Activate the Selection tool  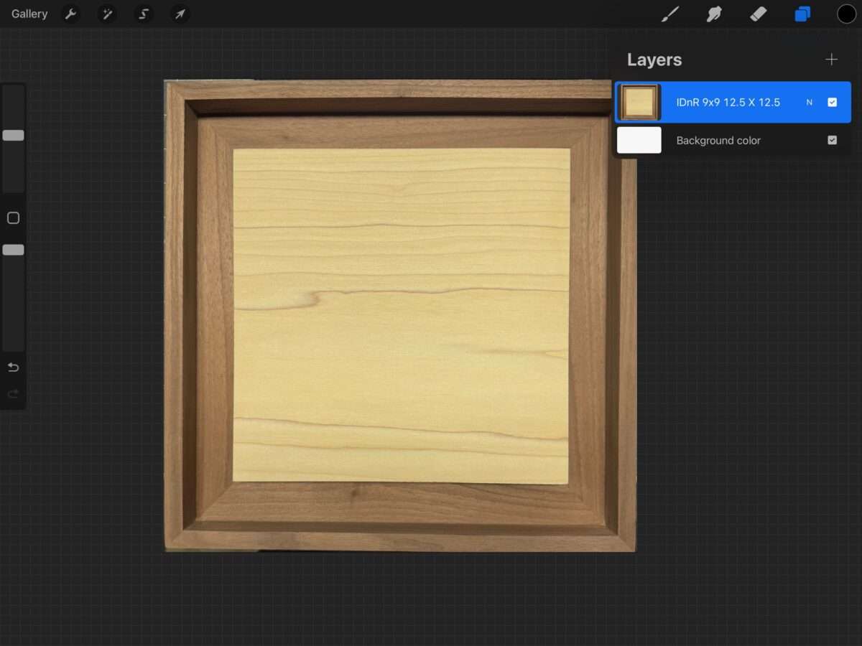point(144,14)
